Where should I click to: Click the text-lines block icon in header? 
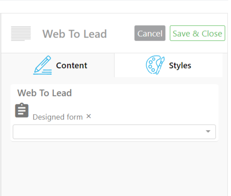pyautogui.click(x=21, y=34)
